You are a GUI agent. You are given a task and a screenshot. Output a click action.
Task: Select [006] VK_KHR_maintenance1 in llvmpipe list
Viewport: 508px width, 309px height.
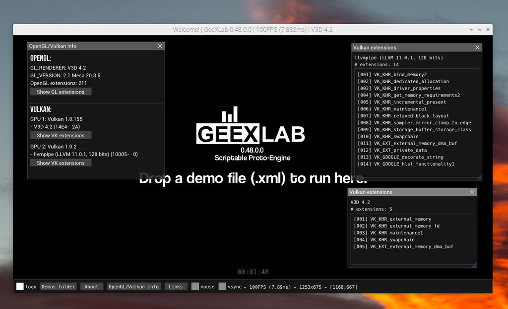pos(392,109)
